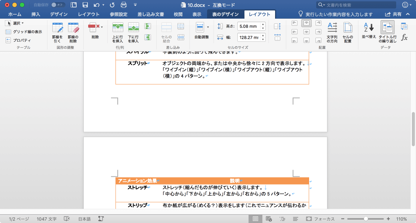416x223 pixels.
Task: Click the zoom slider handle
Action: 366,219
